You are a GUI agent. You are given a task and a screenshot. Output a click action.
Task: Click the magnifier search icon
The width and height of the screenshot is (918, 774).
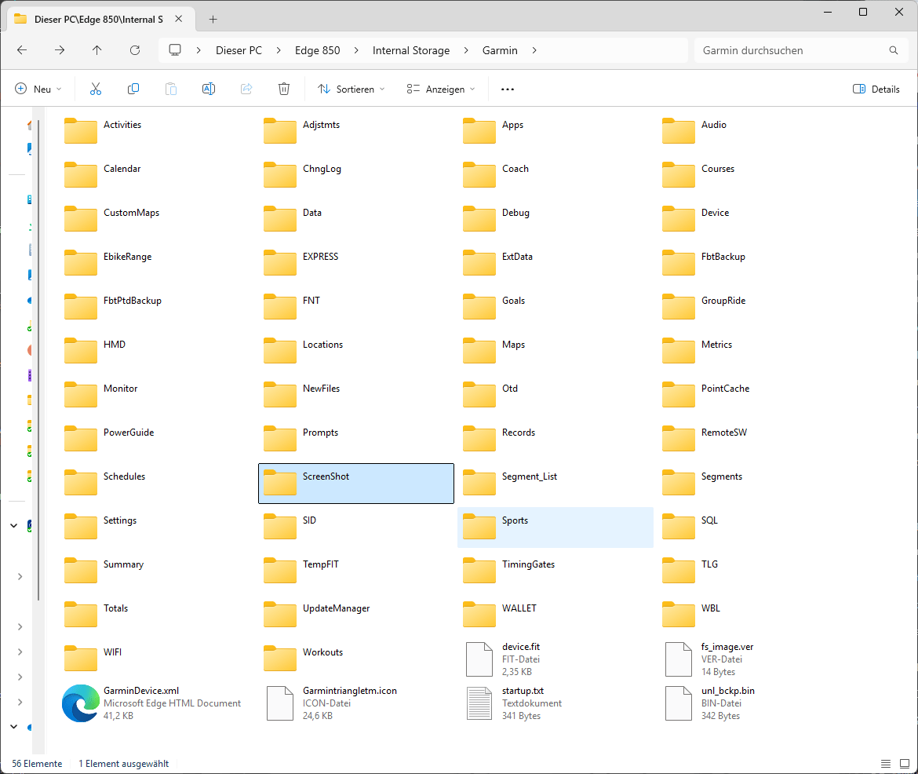(894, 50)
